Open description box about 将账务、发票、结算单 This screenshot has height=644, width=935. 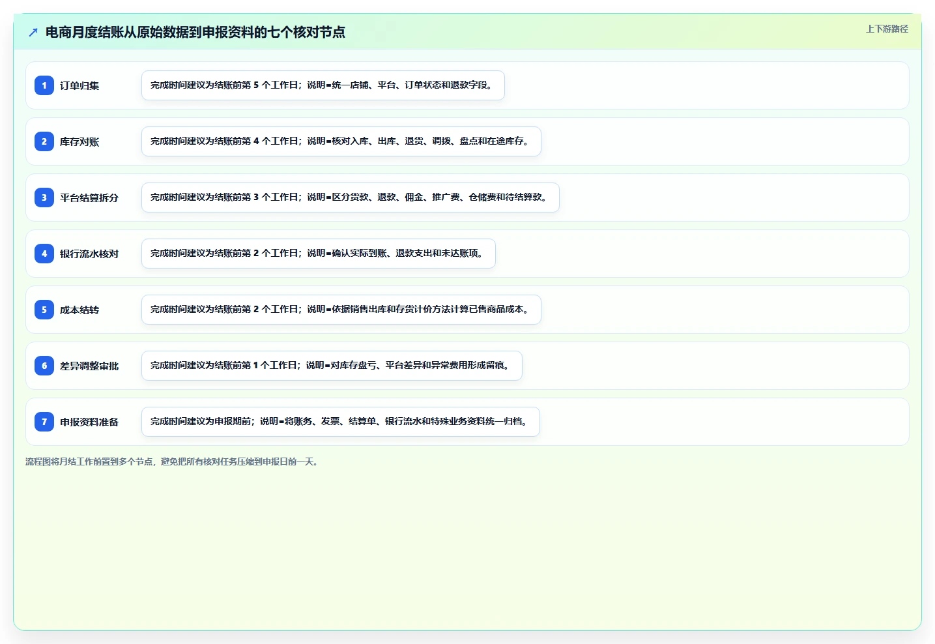pos(341,422)
